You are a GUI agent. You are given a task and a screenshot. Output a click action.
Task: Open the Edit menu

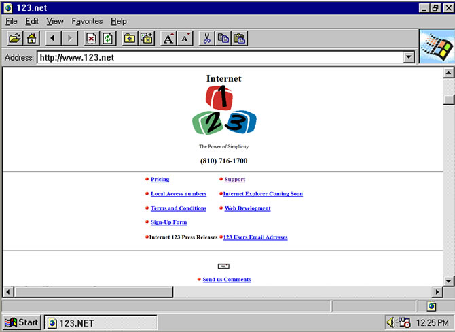32,22
